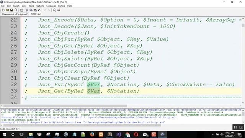
Task: Click $Notation text on line 33
Action: [121, 91]
